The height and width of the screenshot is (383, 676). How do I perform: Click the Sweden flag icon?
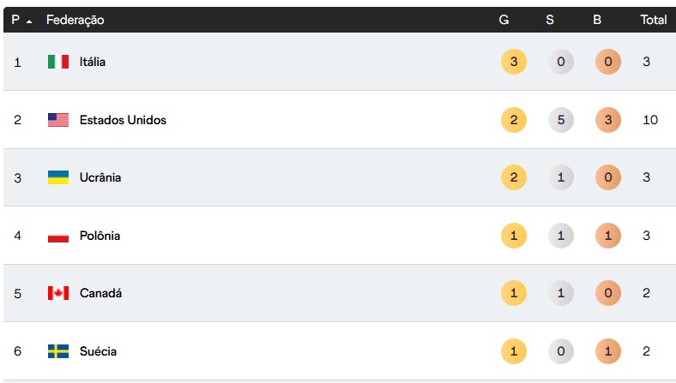click(x=57, y=351)
